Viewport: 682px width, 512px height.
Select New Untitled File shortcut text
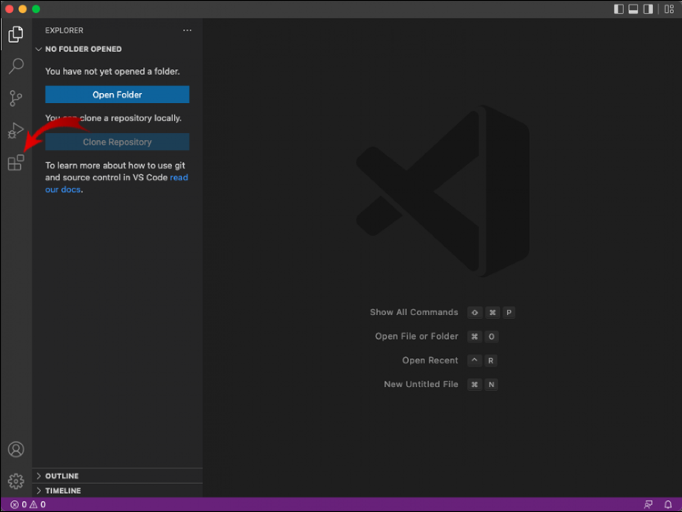click(421, 384)
